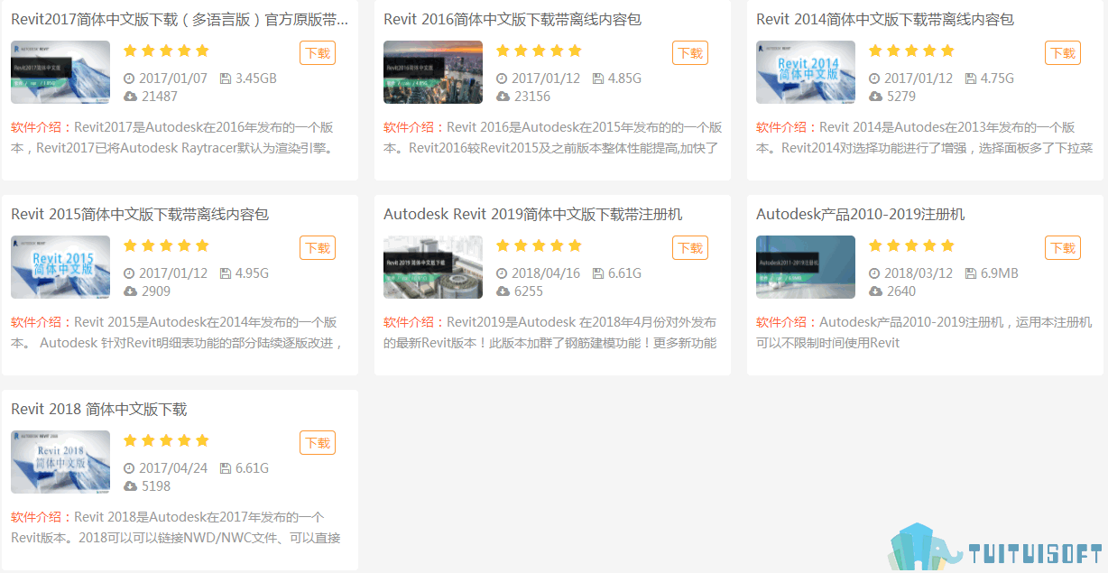
Task: Click the Revit 2019 building thumbnail
Action: (433, 267)
